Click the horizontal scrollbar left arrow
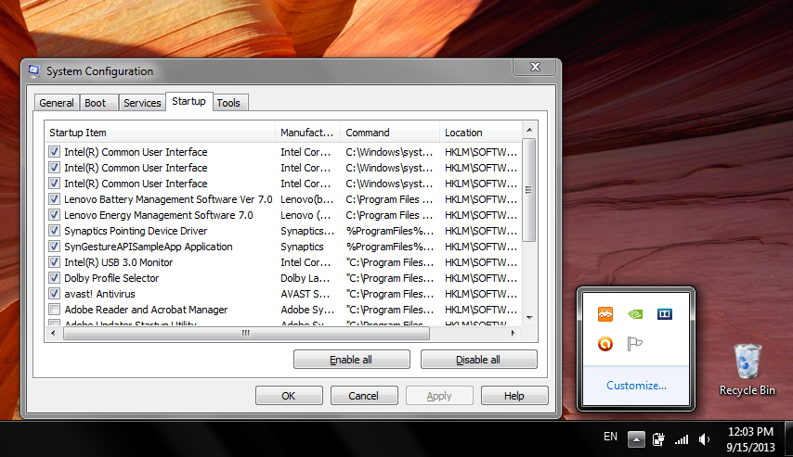Image resolution: width=793 pixels, height=457 pixels. [x=53, y=334]
